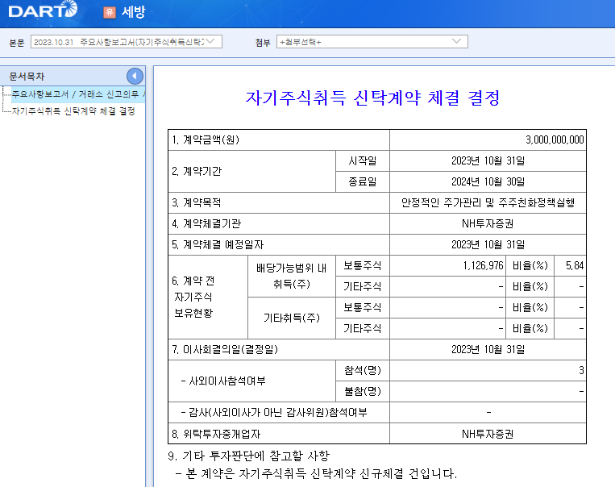This screenshot has height=487, width=615.
Task: Click the end date 2024년 10월 30일
Action: pos(488,181)
